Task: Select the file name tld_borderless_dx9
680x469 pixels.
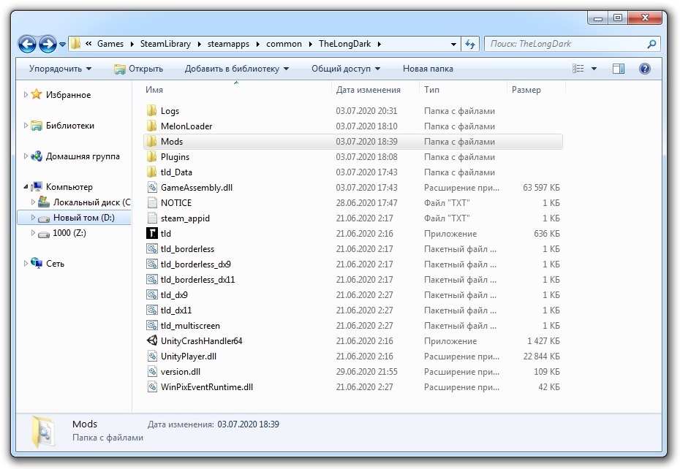Action: [195, 264]
